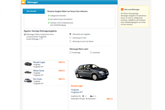
Task: Click the blue Ihre Vorteile tab
Action: click(x=34, y=11)
